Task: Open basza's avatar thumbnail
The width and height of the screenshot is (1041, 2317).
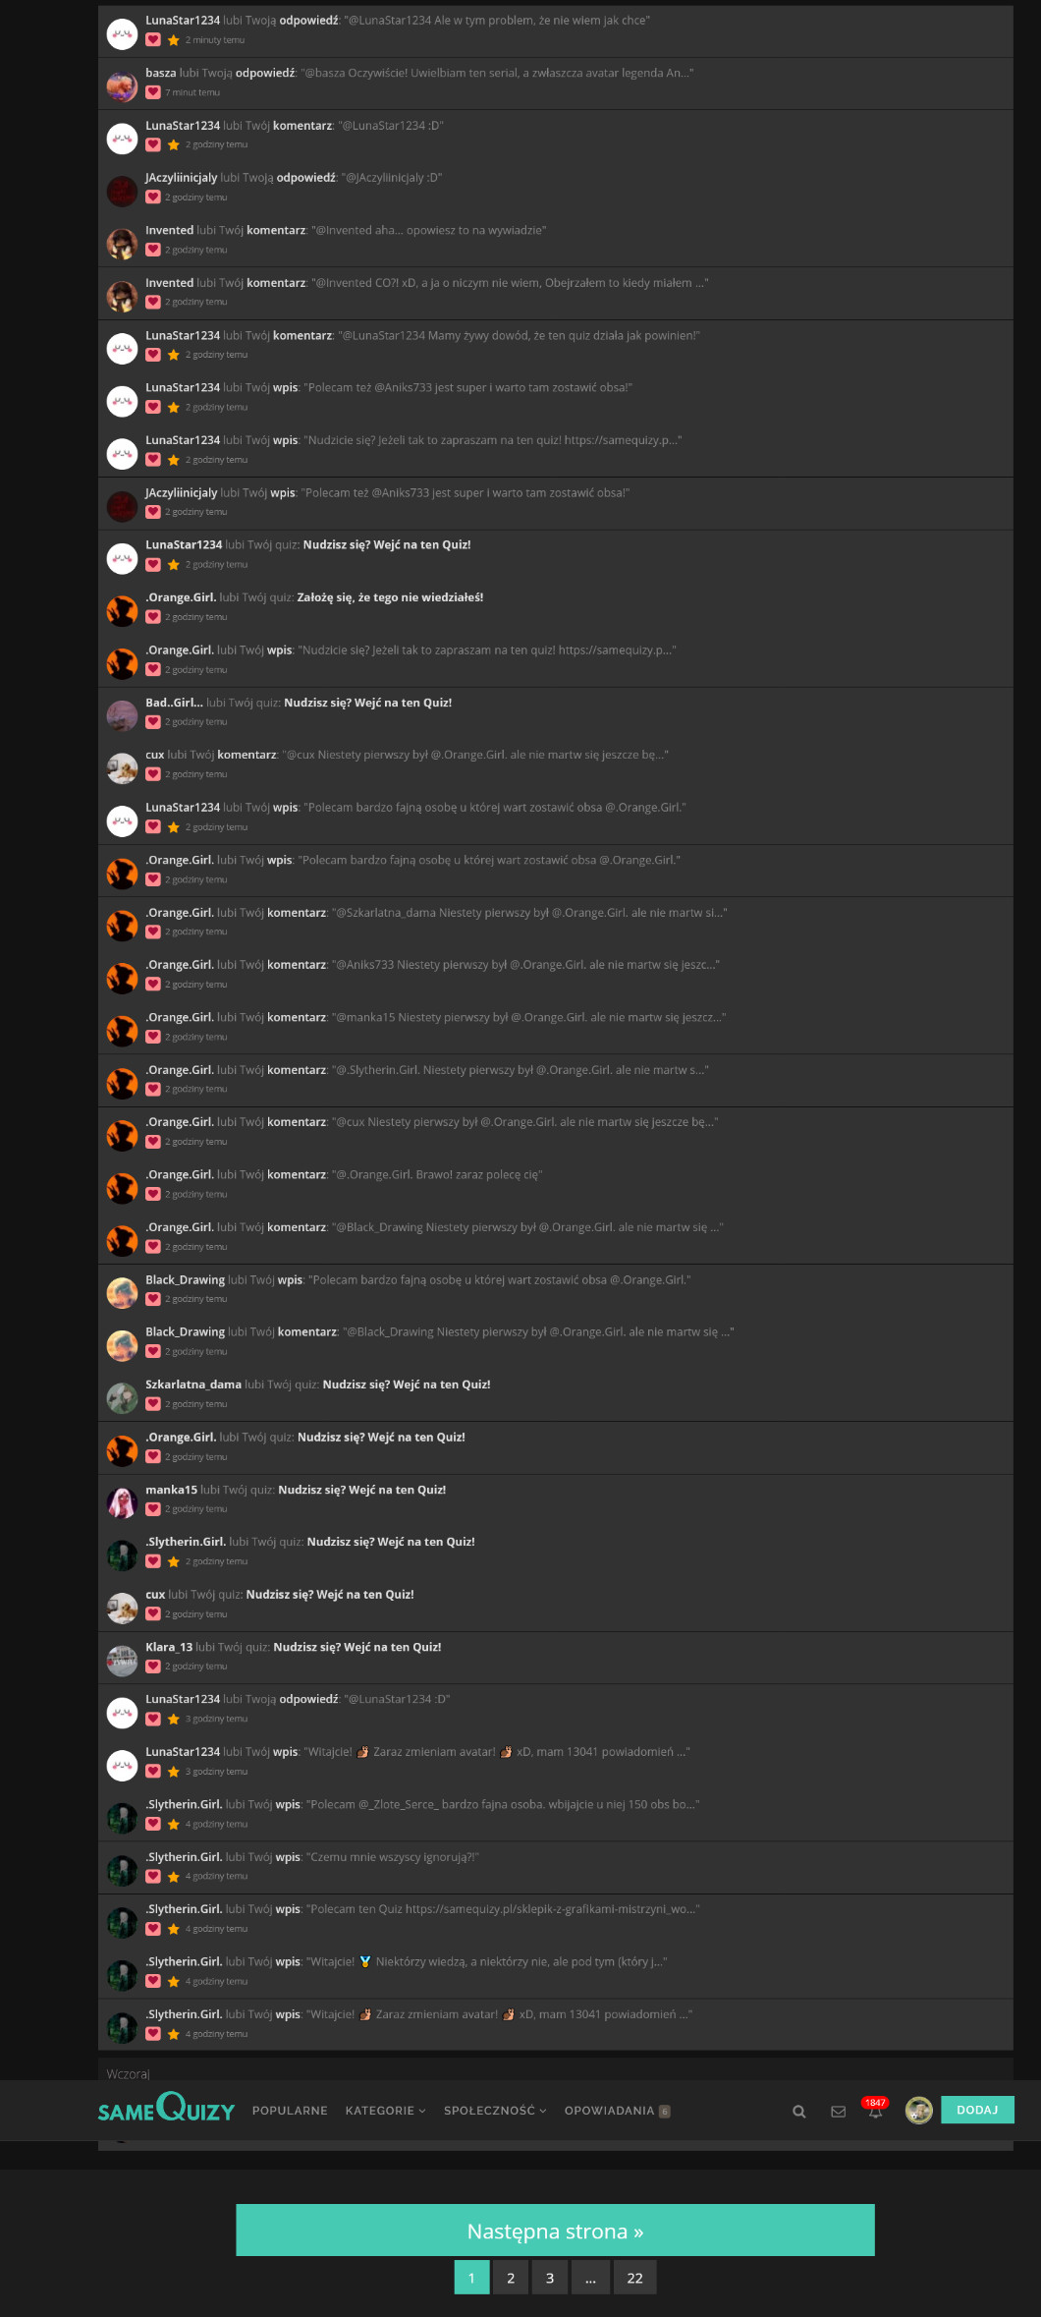Action: [x=122, y=86]
